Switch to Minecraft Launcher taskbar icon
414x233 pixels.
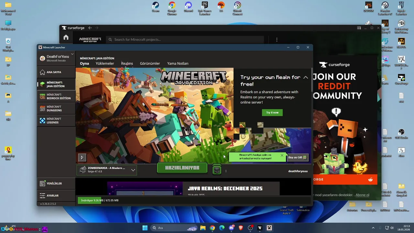tap(269, 228)
